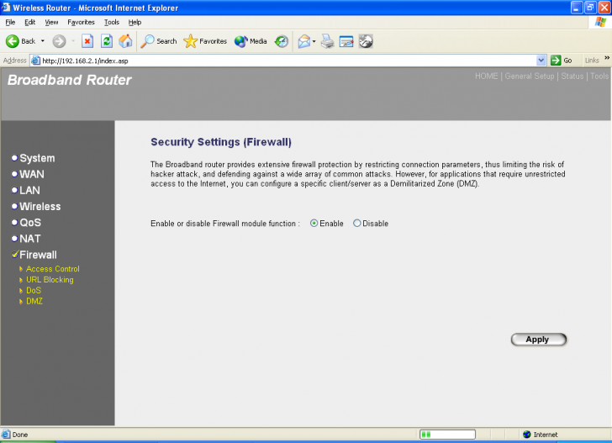This screenshot has height=443, width=612.
Task: Go to the browser Home page icon
Action: pyautogui.click(x=126, y=41)
